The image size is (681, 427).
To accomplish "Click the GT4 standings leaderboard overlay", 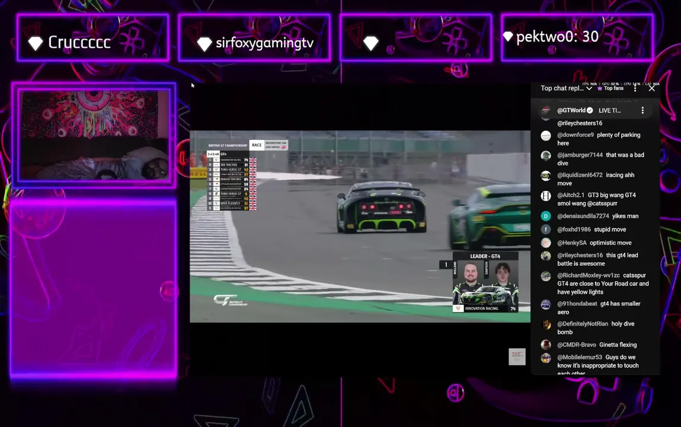I will click(x=232, y=181).
